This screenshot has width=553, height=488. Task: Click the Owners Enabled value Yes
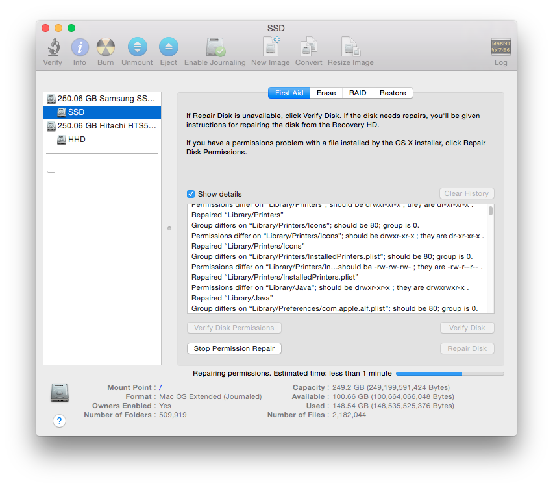click(x=165, y=406)
